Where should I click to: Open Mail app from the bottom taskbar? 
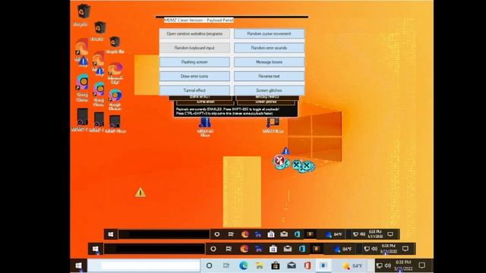[x=292, y=265]
